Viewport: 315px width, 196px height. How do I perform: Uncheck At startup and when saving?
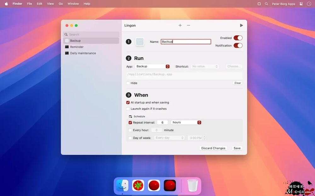[128, 103]
